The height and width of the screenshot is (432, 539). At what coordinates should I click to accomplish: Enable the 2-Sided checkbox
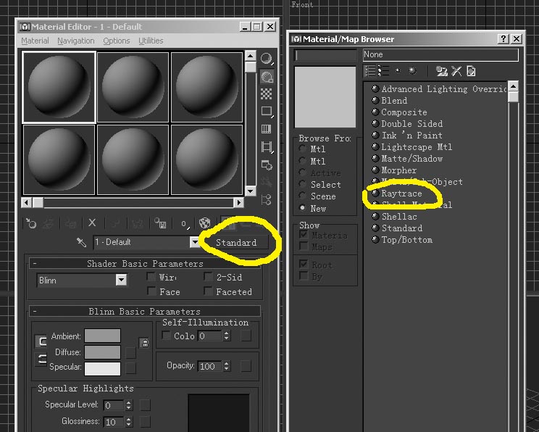point(209,277)
